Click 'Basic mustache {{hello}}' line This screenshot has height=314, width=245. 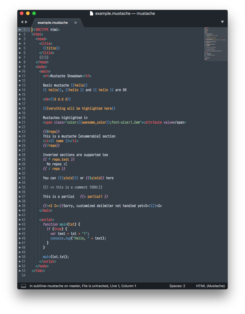65,85
